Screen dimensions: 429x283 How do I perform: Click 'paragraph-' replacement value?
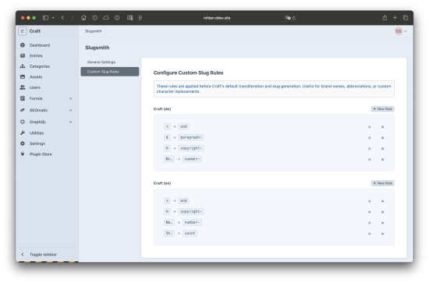pos(191,137)
